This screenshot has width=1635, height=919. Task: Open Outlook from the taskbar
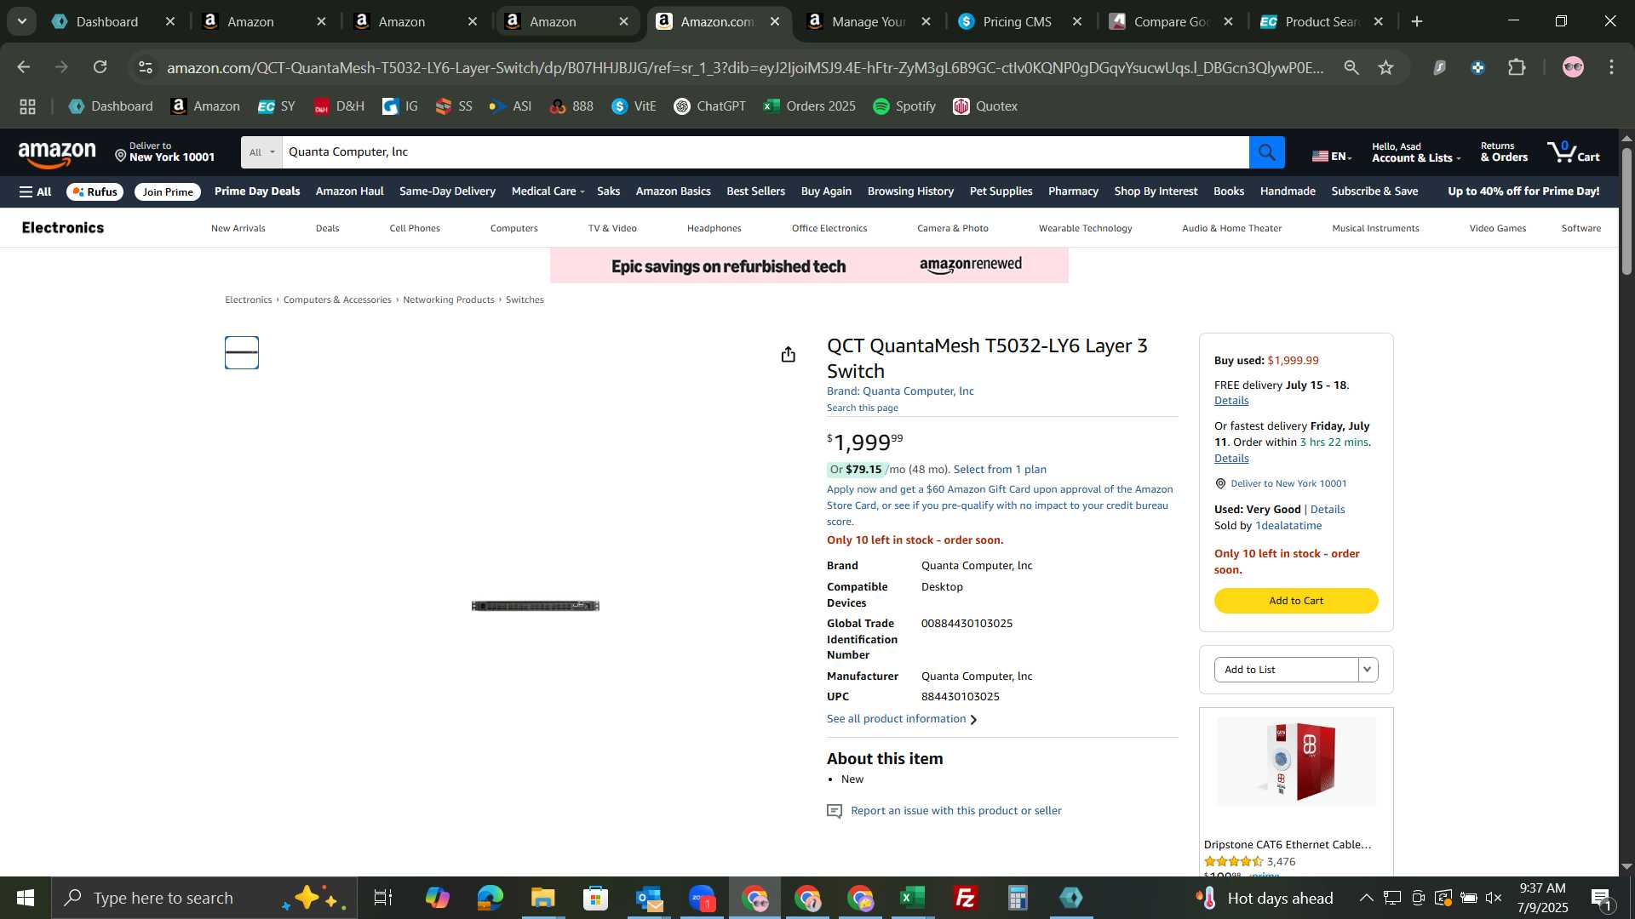tap(648, 898)
